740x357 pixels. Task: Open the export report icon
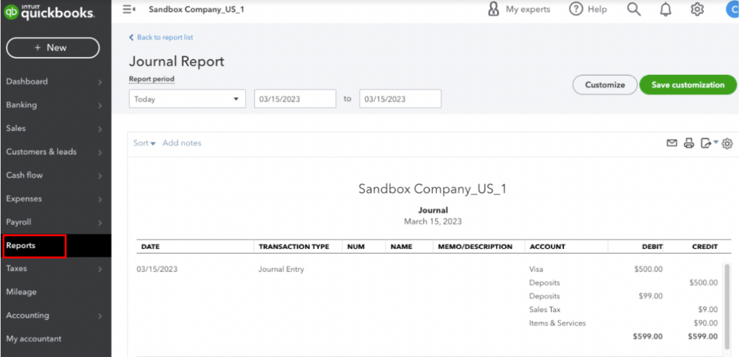point(706,143)
